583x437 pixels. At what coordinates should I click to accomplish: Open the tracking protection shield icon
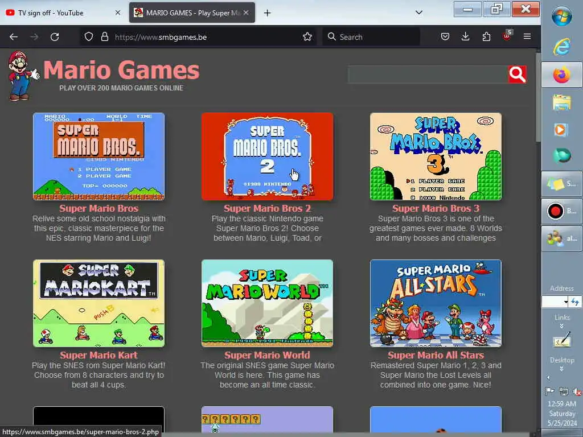coord(88,37)
